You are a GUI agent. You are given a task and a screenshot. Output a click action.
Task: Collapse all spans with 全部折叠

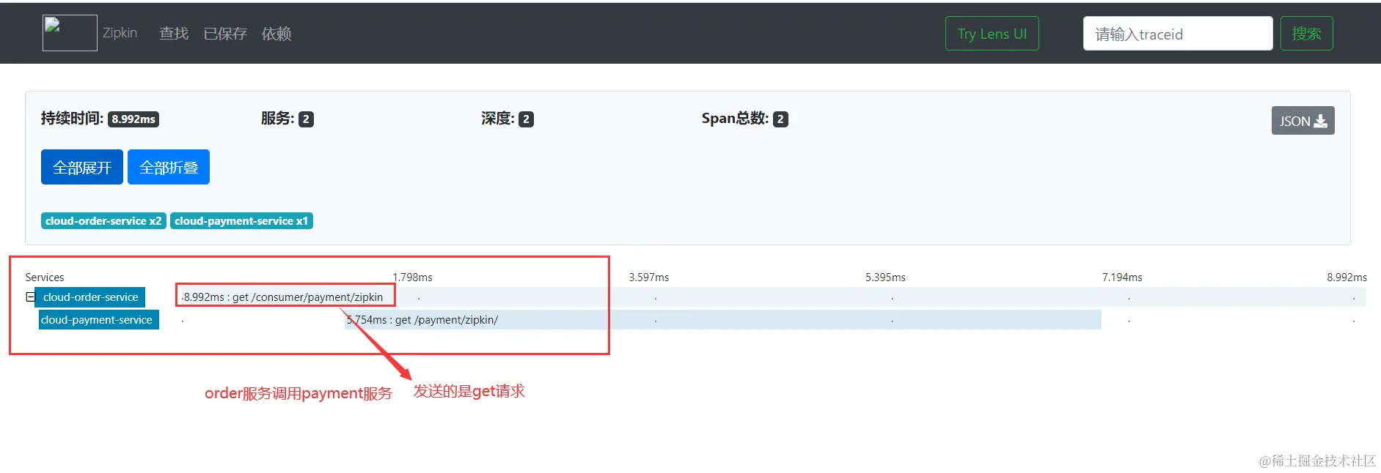coord(169,167)
